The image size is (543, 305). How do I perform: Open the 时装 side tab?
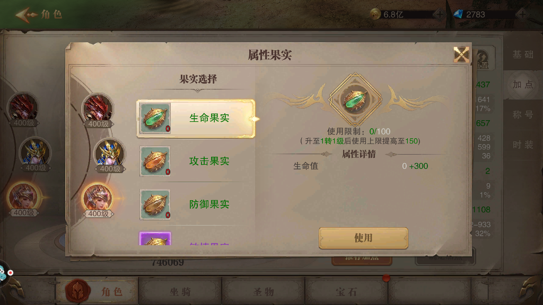pos(523,145)
